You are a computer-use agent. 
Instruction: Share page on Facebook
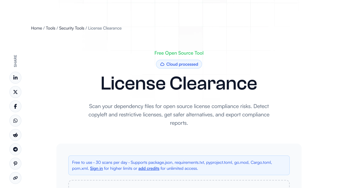16,106
